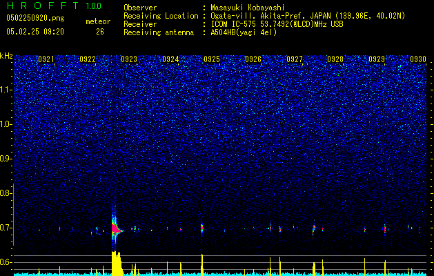This screenshot has width=434, height=276.
Task: Click time marker 0929
Action: (377, 59)
